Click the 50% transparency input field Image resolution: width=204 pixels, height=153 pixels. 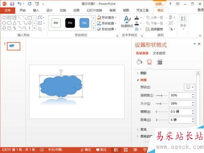[180, 95]
